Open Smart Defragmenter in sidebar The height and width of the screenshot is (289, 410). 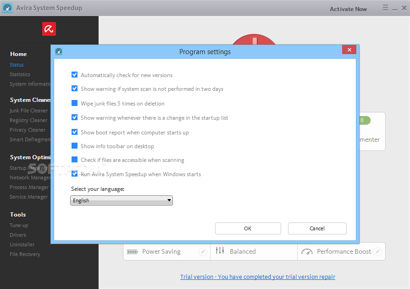pyautogui.click(x=30, y=139)
